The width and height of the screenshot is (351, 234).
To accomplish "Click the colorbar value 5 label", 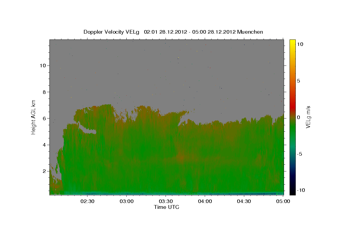I will [x=298, y=81].
